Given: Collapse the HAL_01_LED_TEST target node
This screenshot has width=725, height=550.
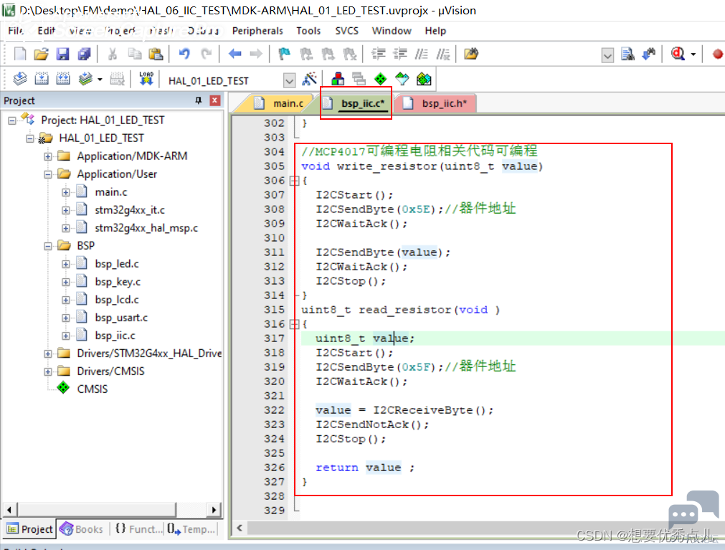Looking at the screenshot, I should click(30, 138).
